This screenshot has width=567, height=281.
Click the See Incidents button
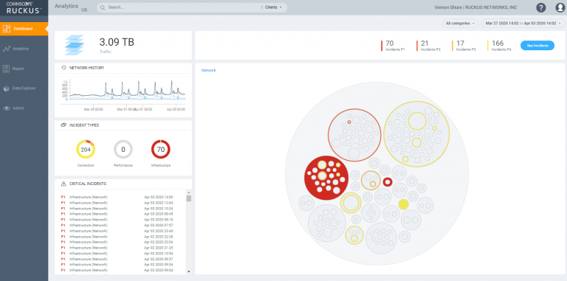coord(537,46)
